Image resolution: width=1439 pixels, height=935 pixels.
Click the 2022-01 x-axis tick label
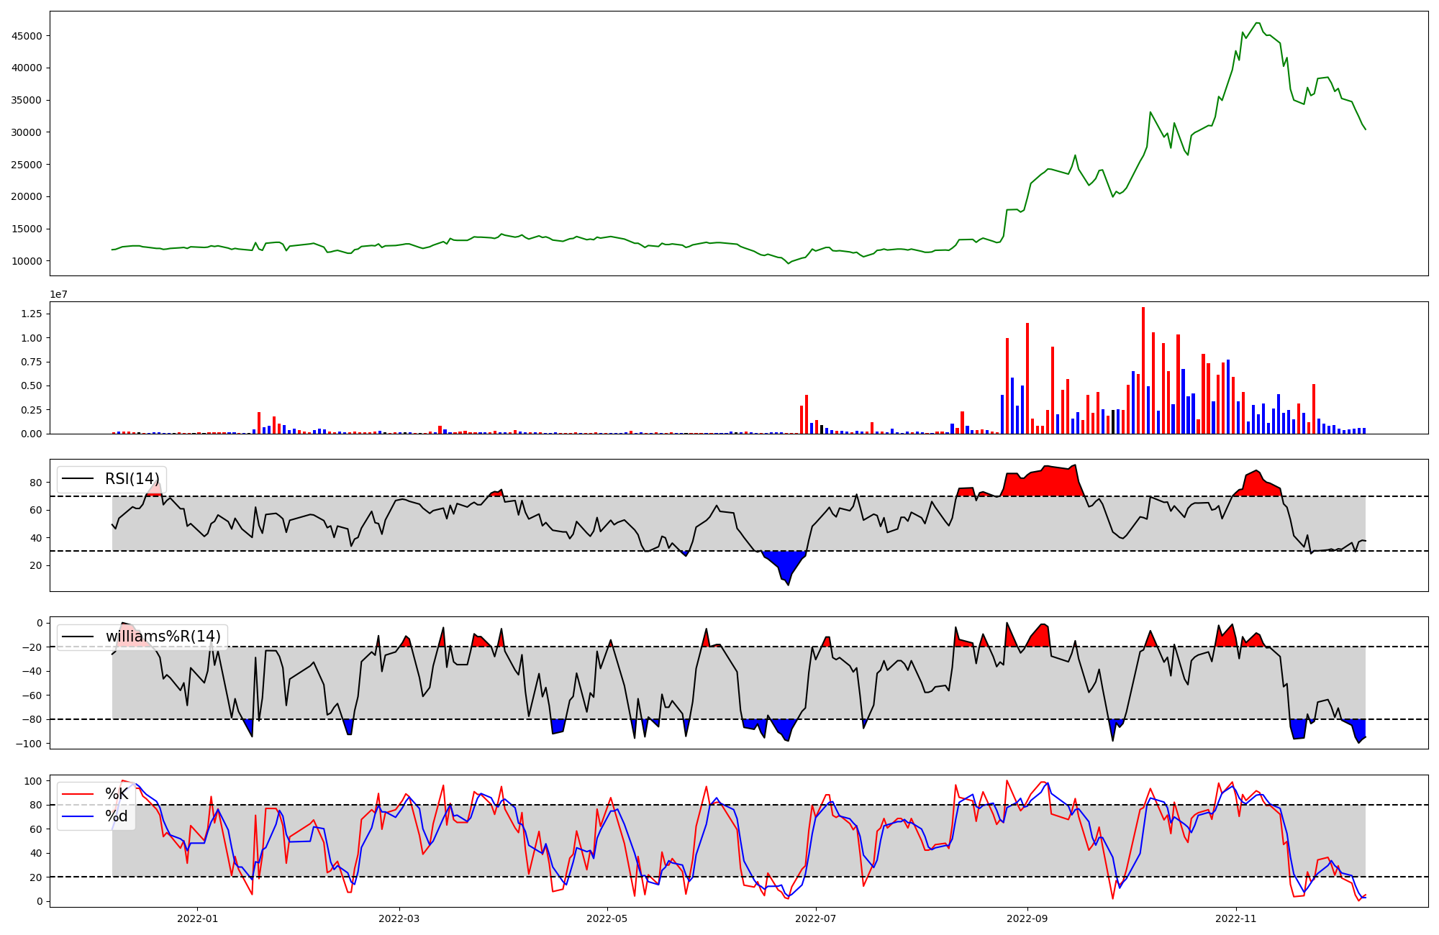(x=196, y=918)
